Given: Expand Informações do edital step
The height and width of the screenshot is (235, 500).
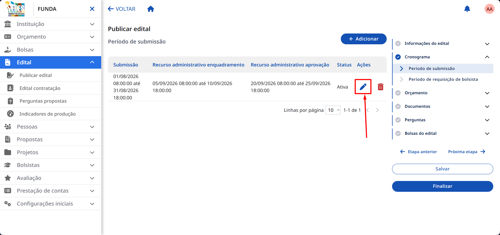Looking at the screenshot, I should [487, 44].
